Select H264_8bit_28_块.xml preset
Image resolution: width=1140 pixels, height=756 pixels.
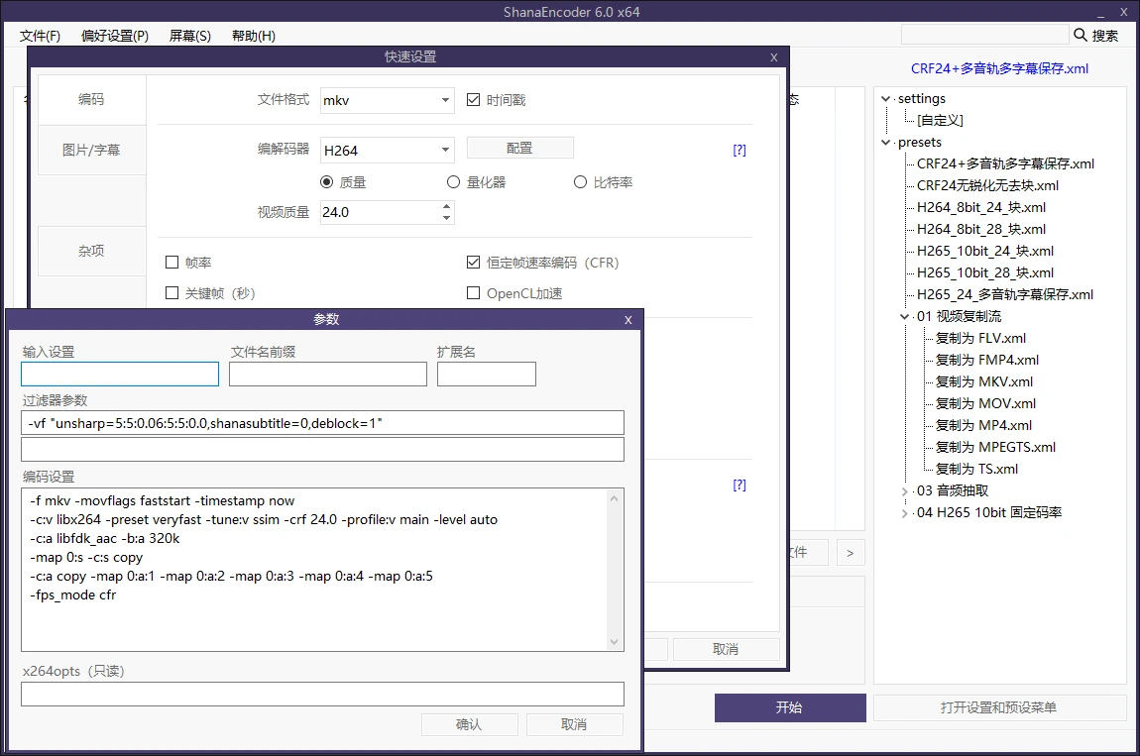(981, 230)
